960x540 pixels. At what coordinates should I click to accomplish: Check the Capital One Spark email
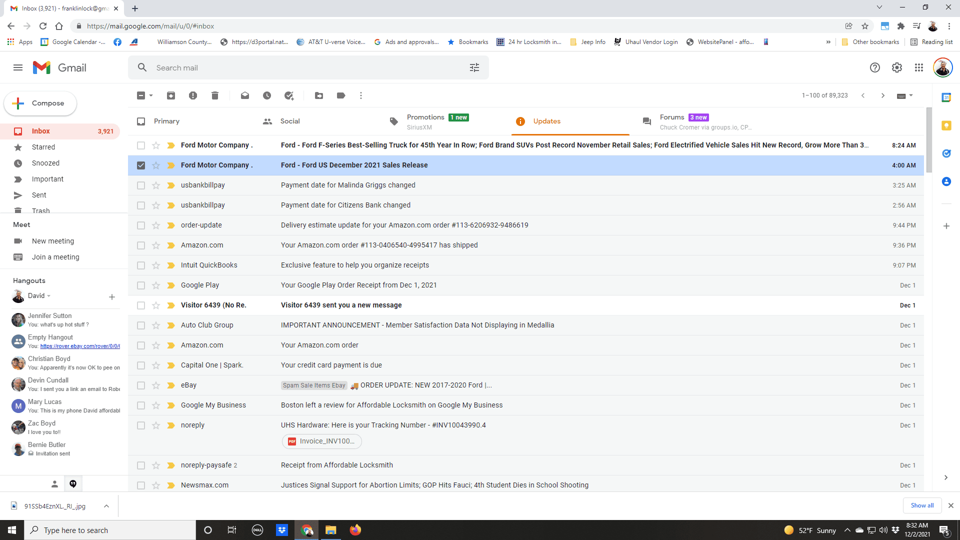coord(141,365)
